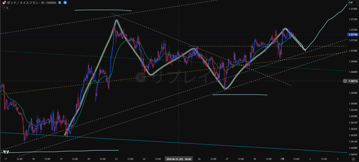
Task: Click the 23 date label on time axis
Action: pos(116,159)
